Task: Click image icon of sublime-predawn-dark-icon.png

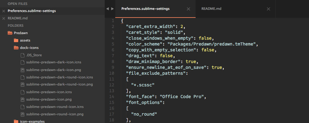Action: 23,70
